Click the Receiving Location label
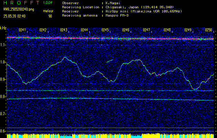 tap(81, 7)
